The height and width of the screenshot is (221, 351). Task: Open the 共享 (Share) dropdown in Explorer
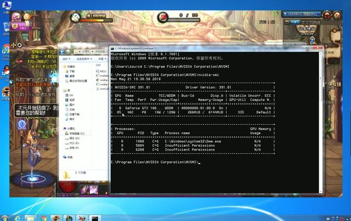[103, 59]
